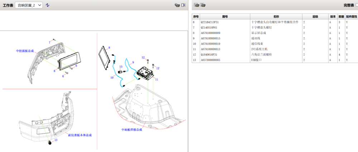The height and width of the screenshot is (152, 358).
Task: Click callout number 11 beside the IVI host unit
Action: click(x=157, y=79)
